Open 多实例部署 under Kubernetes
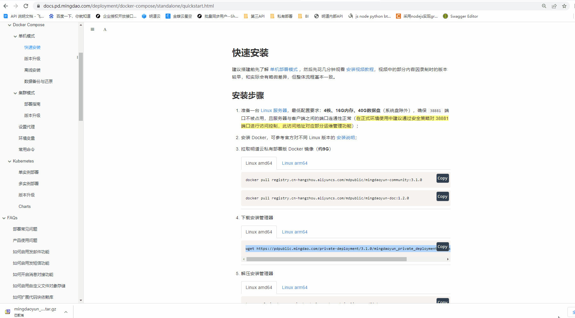Viewport: 575px width, 318px height. pos(29,184)
